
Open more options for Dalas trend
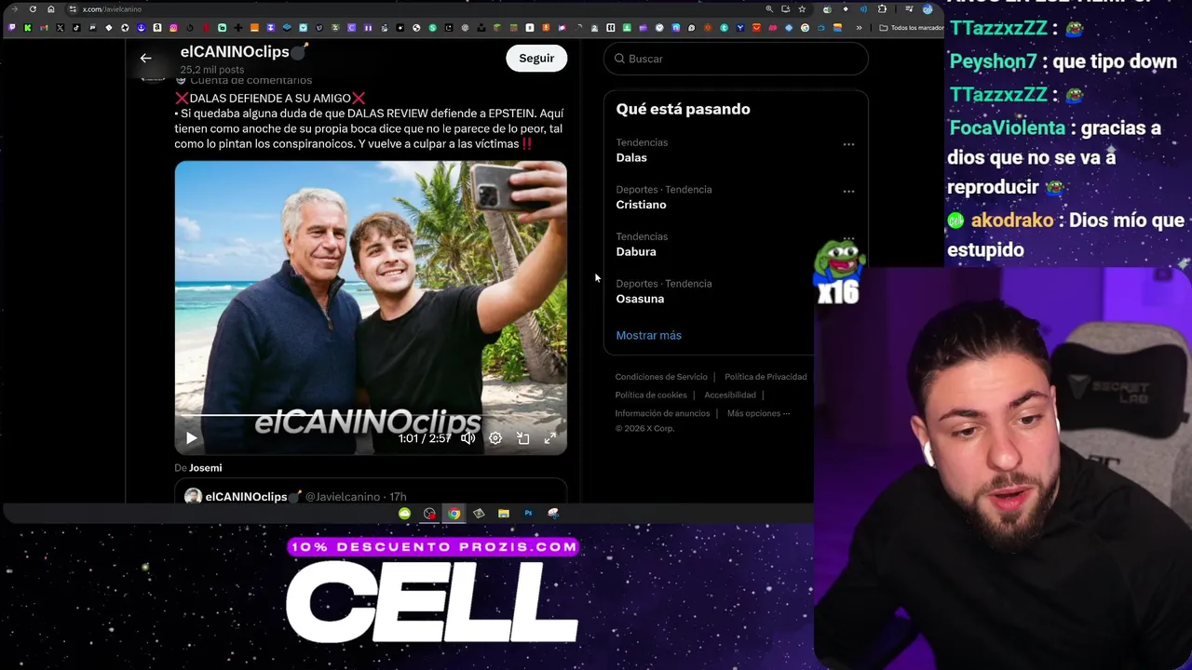coord(848,144)
